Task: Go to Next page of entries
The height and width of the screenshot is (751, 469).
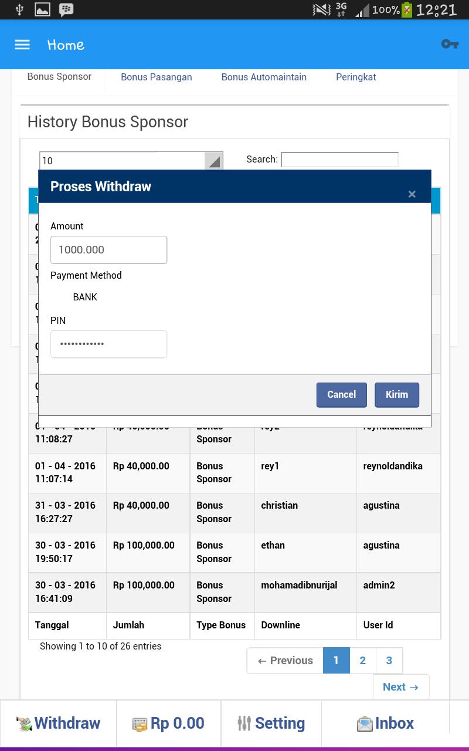Action: tap(401, 687)
